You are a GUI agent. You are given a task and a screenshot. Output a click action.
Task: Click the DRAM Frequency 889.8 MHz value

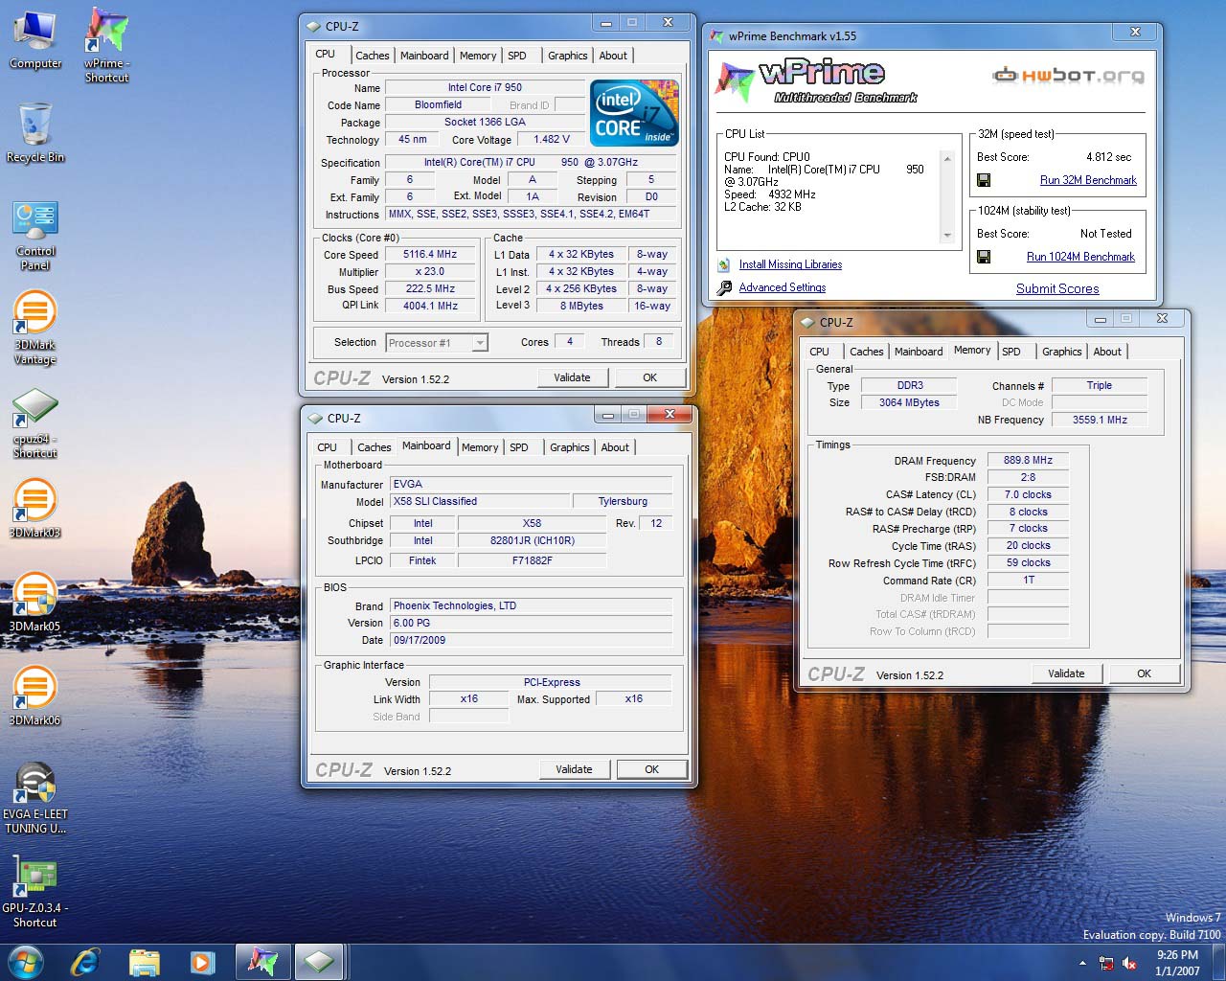[x=1028, y=461]
